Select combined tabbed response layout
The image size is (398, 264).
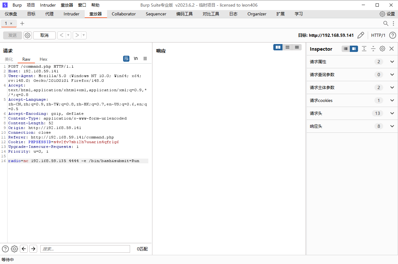(297, 47)
